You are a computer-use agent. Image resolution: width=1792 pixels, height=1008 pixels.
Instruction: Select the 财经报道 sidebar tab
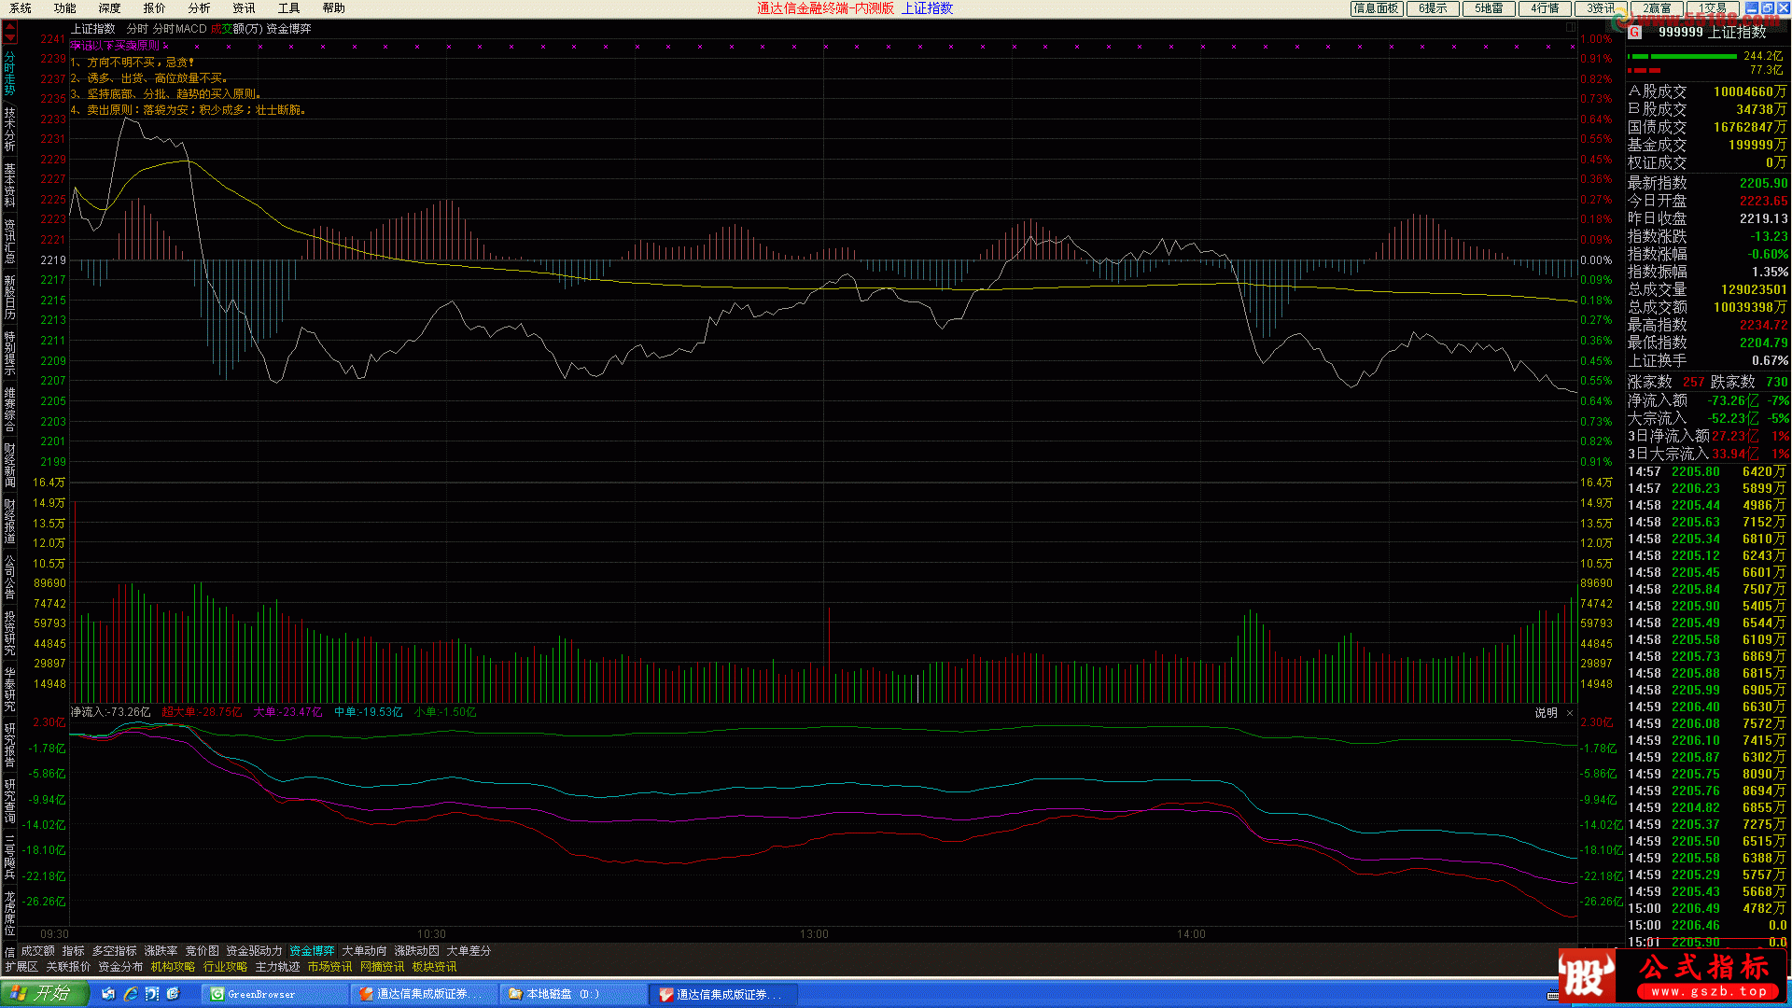pyautogui.click(x=9, y=521)
